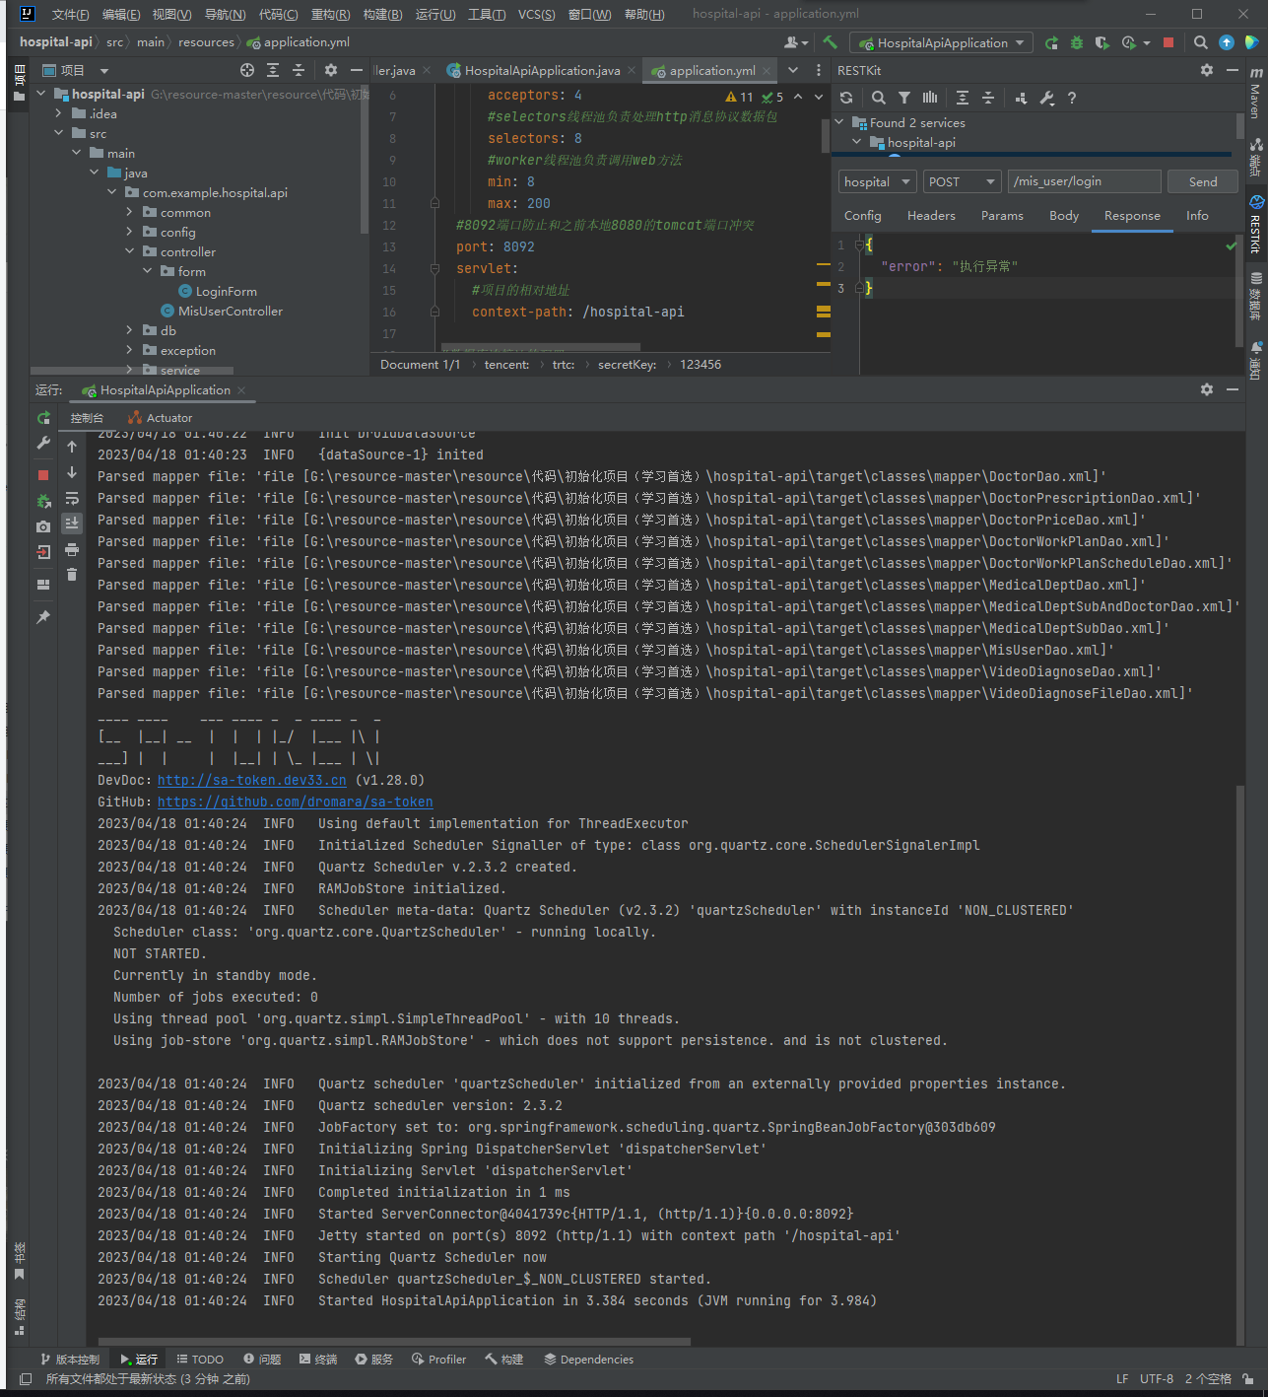Open the 文件(F) menu

[x=70, y=14]
